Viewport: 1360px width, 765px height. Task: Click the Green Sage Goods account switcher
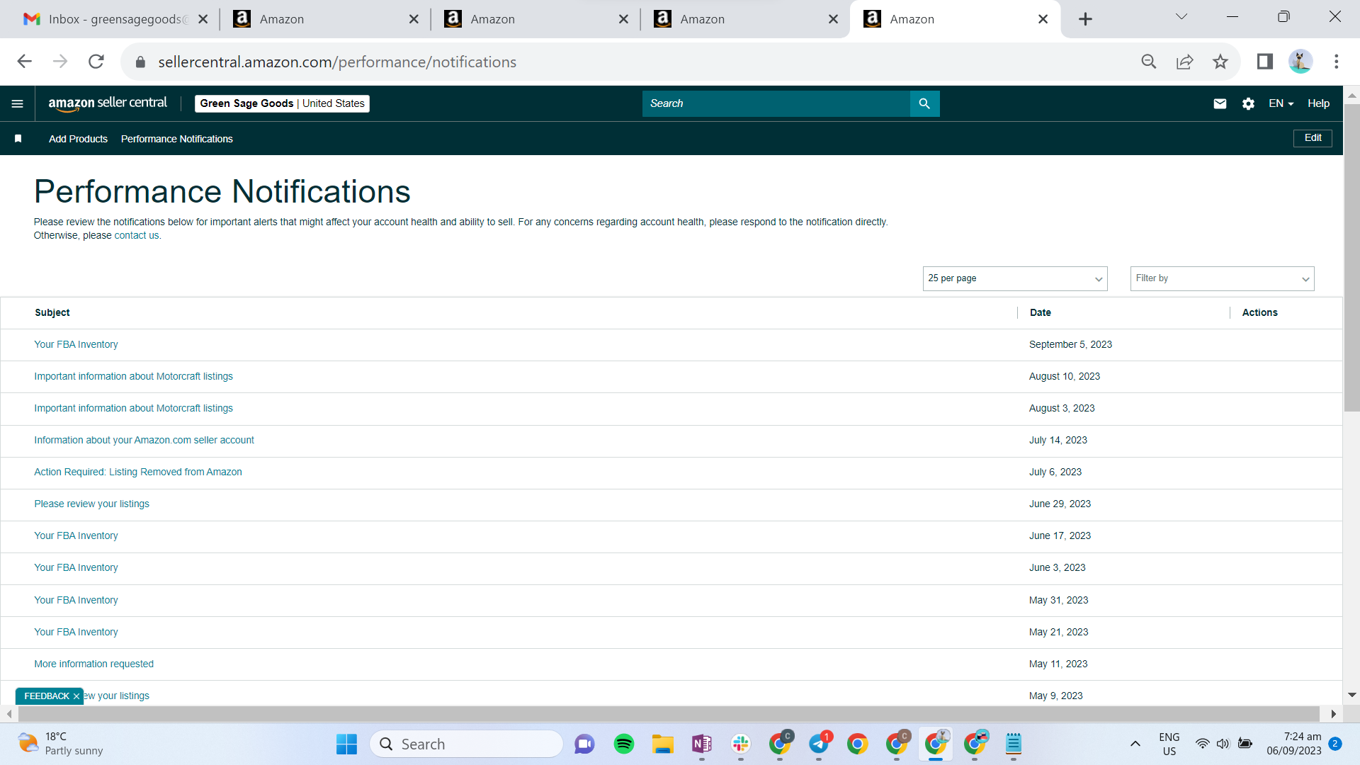(282, 103)
